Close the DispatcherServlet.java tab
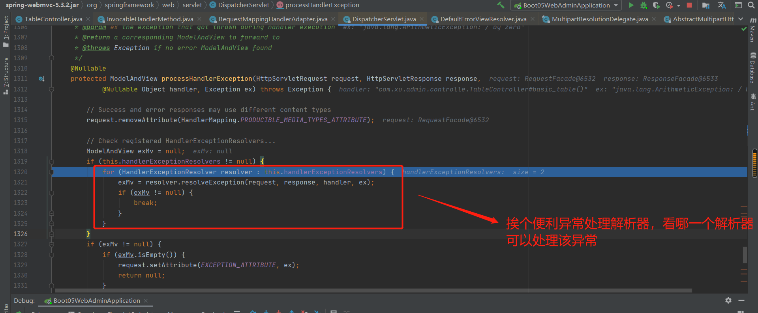Viewport: 758px width, 313px height. tap(422, 19)
